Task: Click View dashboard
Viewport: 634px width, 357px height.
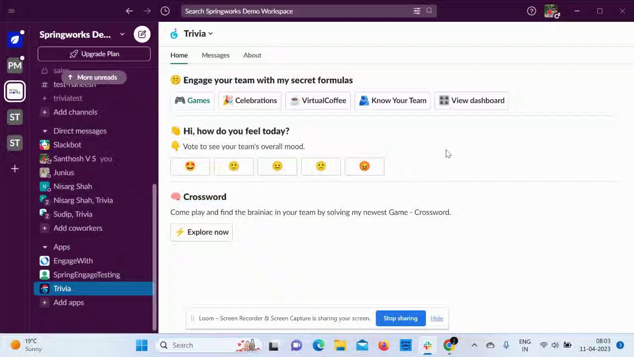Action: [472, 101]
